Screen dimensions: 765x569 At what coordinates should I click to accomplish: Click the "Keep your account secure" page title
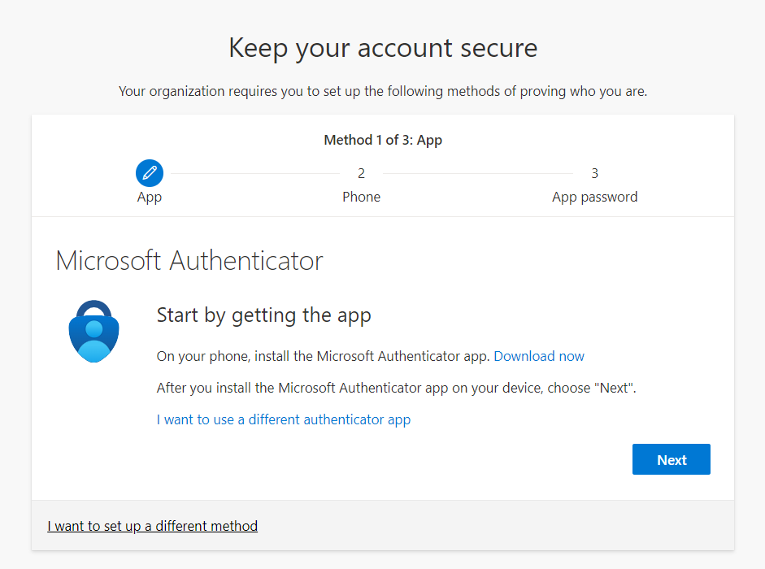click(x=383, y=48)
